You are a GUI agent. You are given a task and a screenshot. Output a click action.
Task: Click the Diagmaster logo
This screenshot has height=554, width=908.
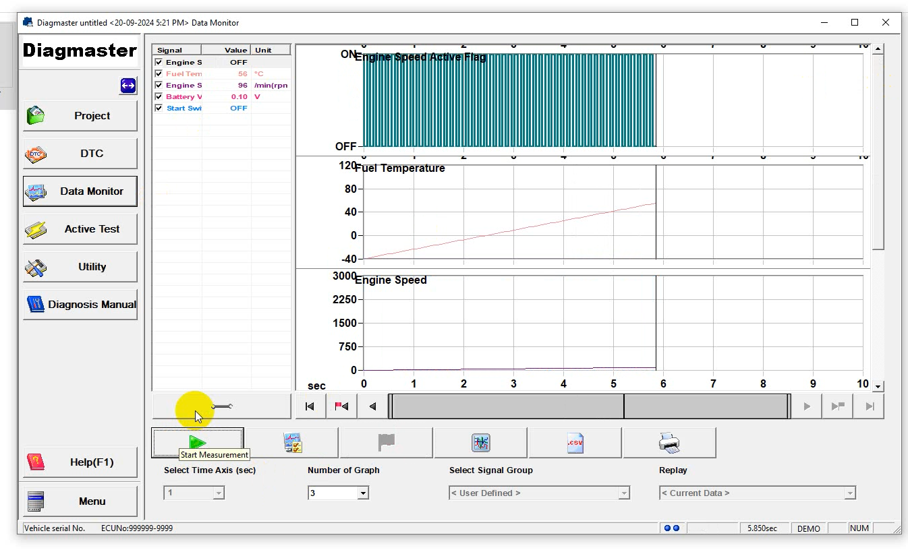point(80,51)
